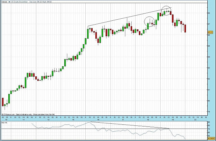Click date label 17 on time axis
216x141 pixels.
pyautogui.click(x=123, y=120)
